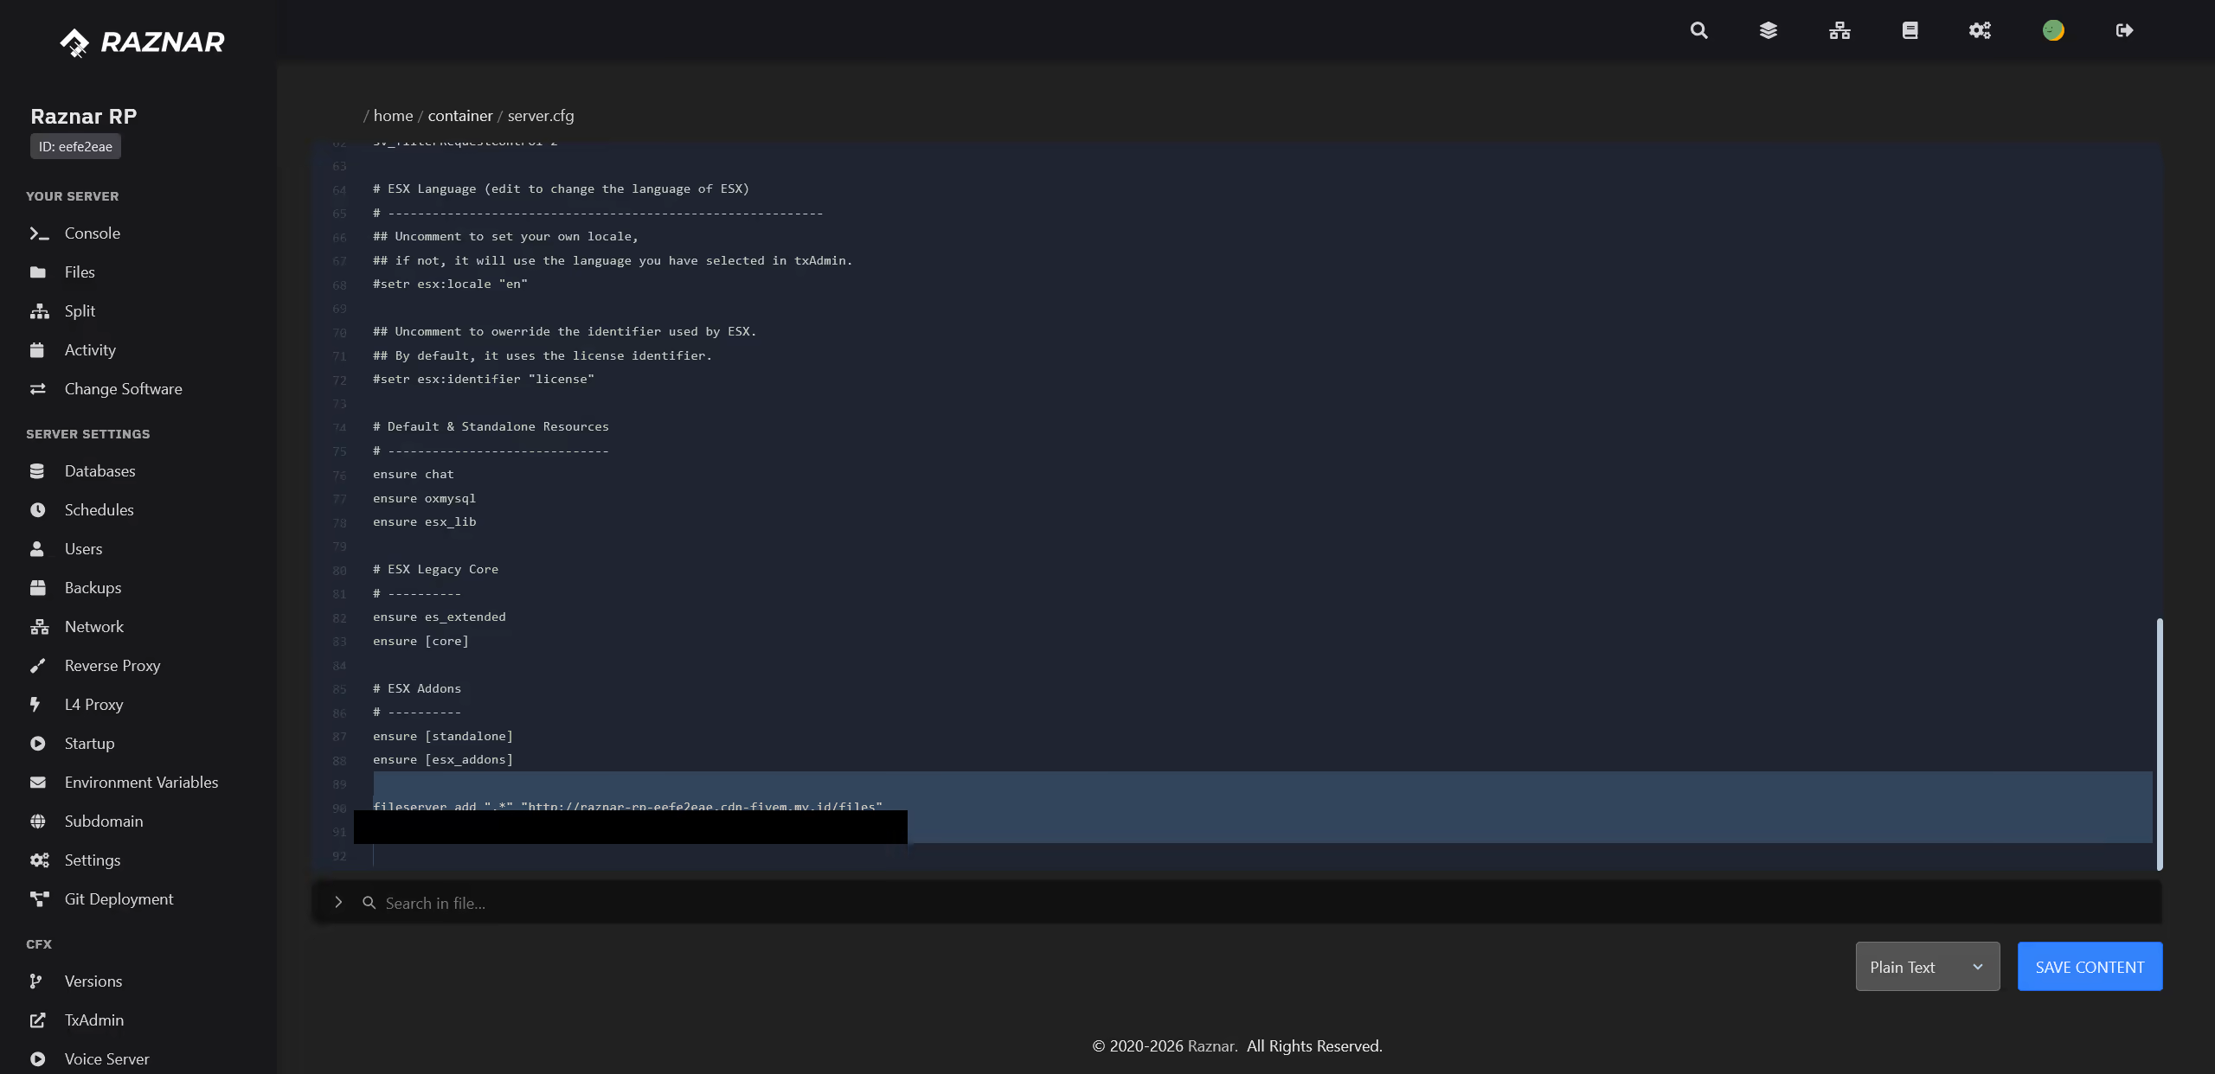The image size is (2215, 1074).
Task: Open Files in the sidebar
Action: coord(80,272)
